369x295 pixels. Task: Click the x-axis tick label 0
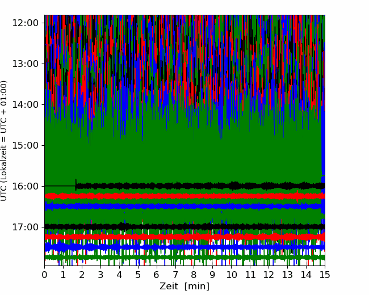[44, 275]
